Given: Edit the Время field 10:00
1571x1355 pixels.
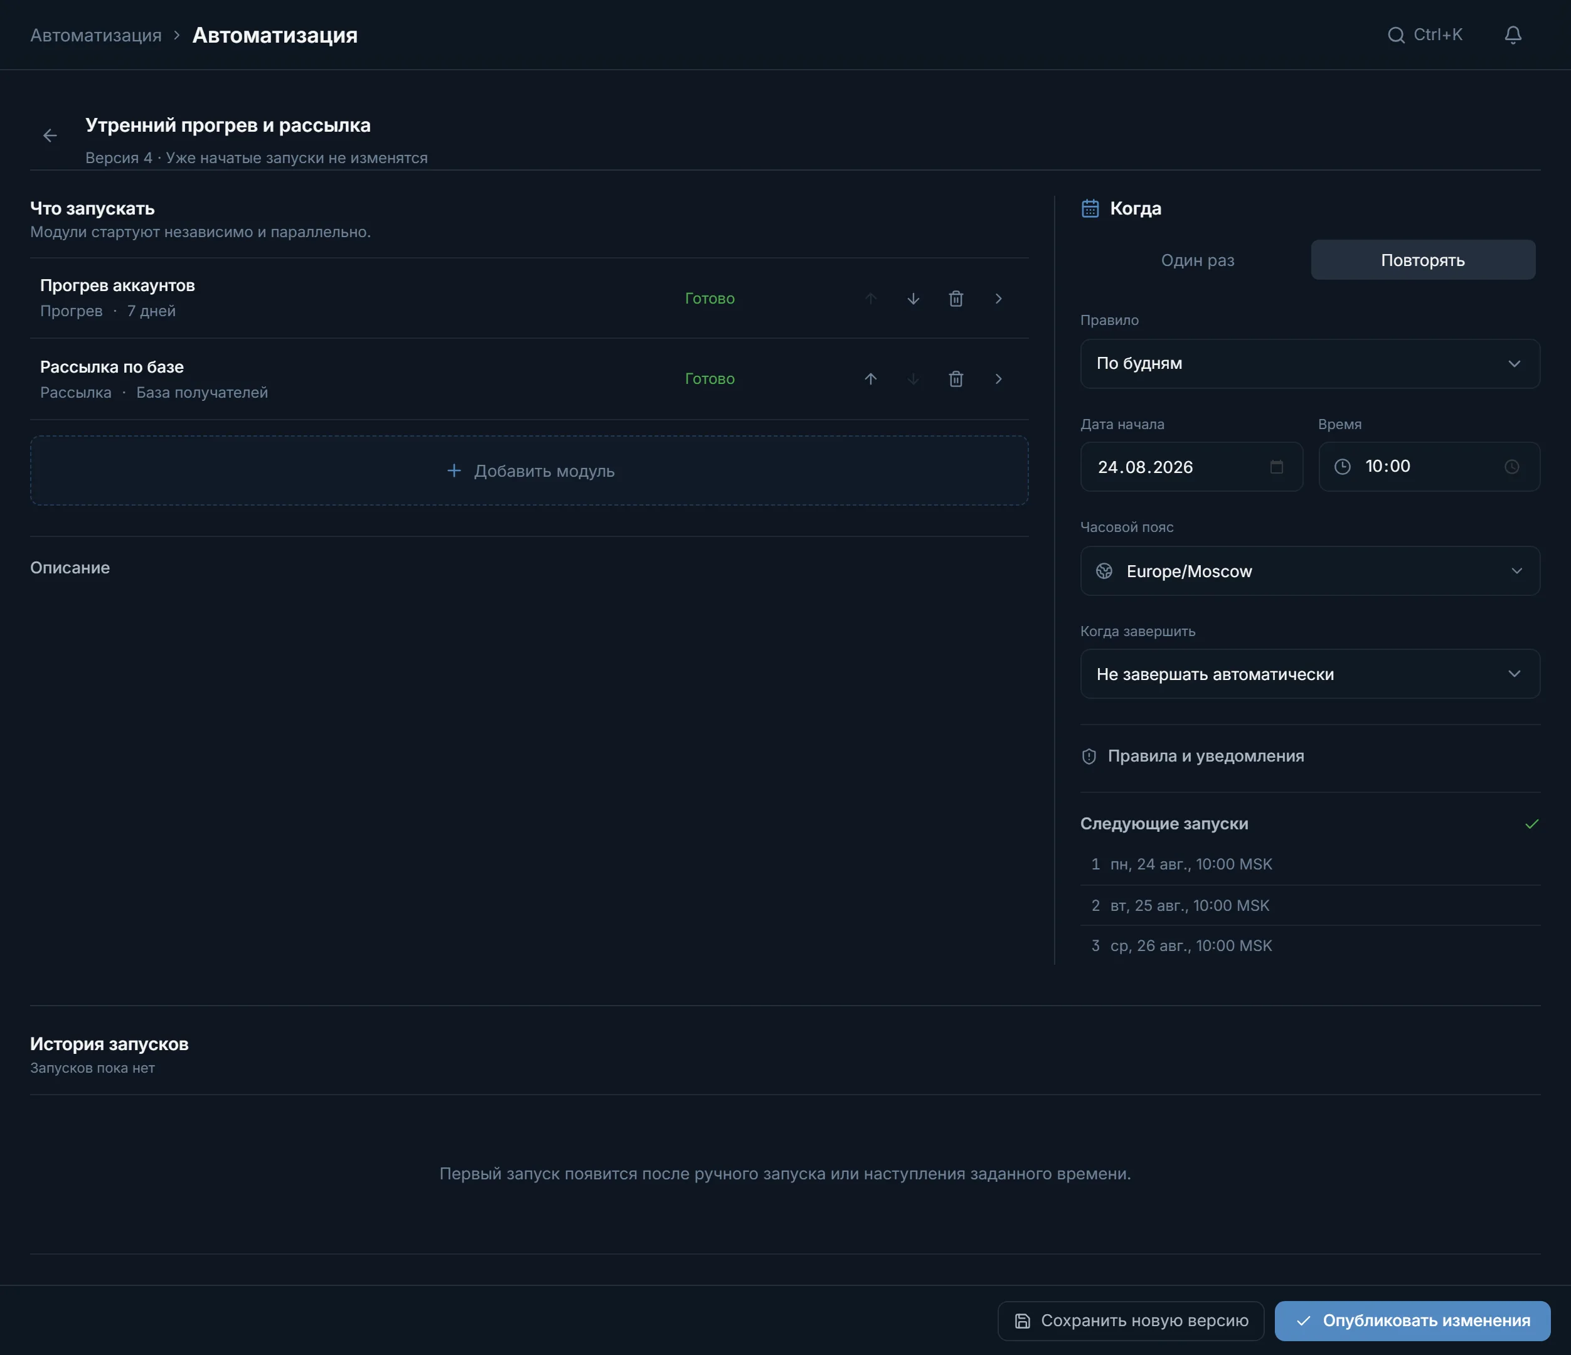Looking at the screenshot, I should pos(1429,467).
